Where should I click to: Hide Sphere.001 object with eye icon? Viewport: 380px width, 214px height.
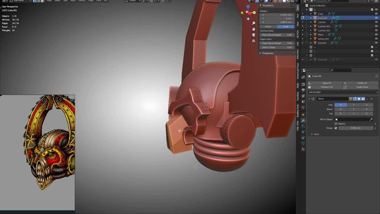point(376,39)
